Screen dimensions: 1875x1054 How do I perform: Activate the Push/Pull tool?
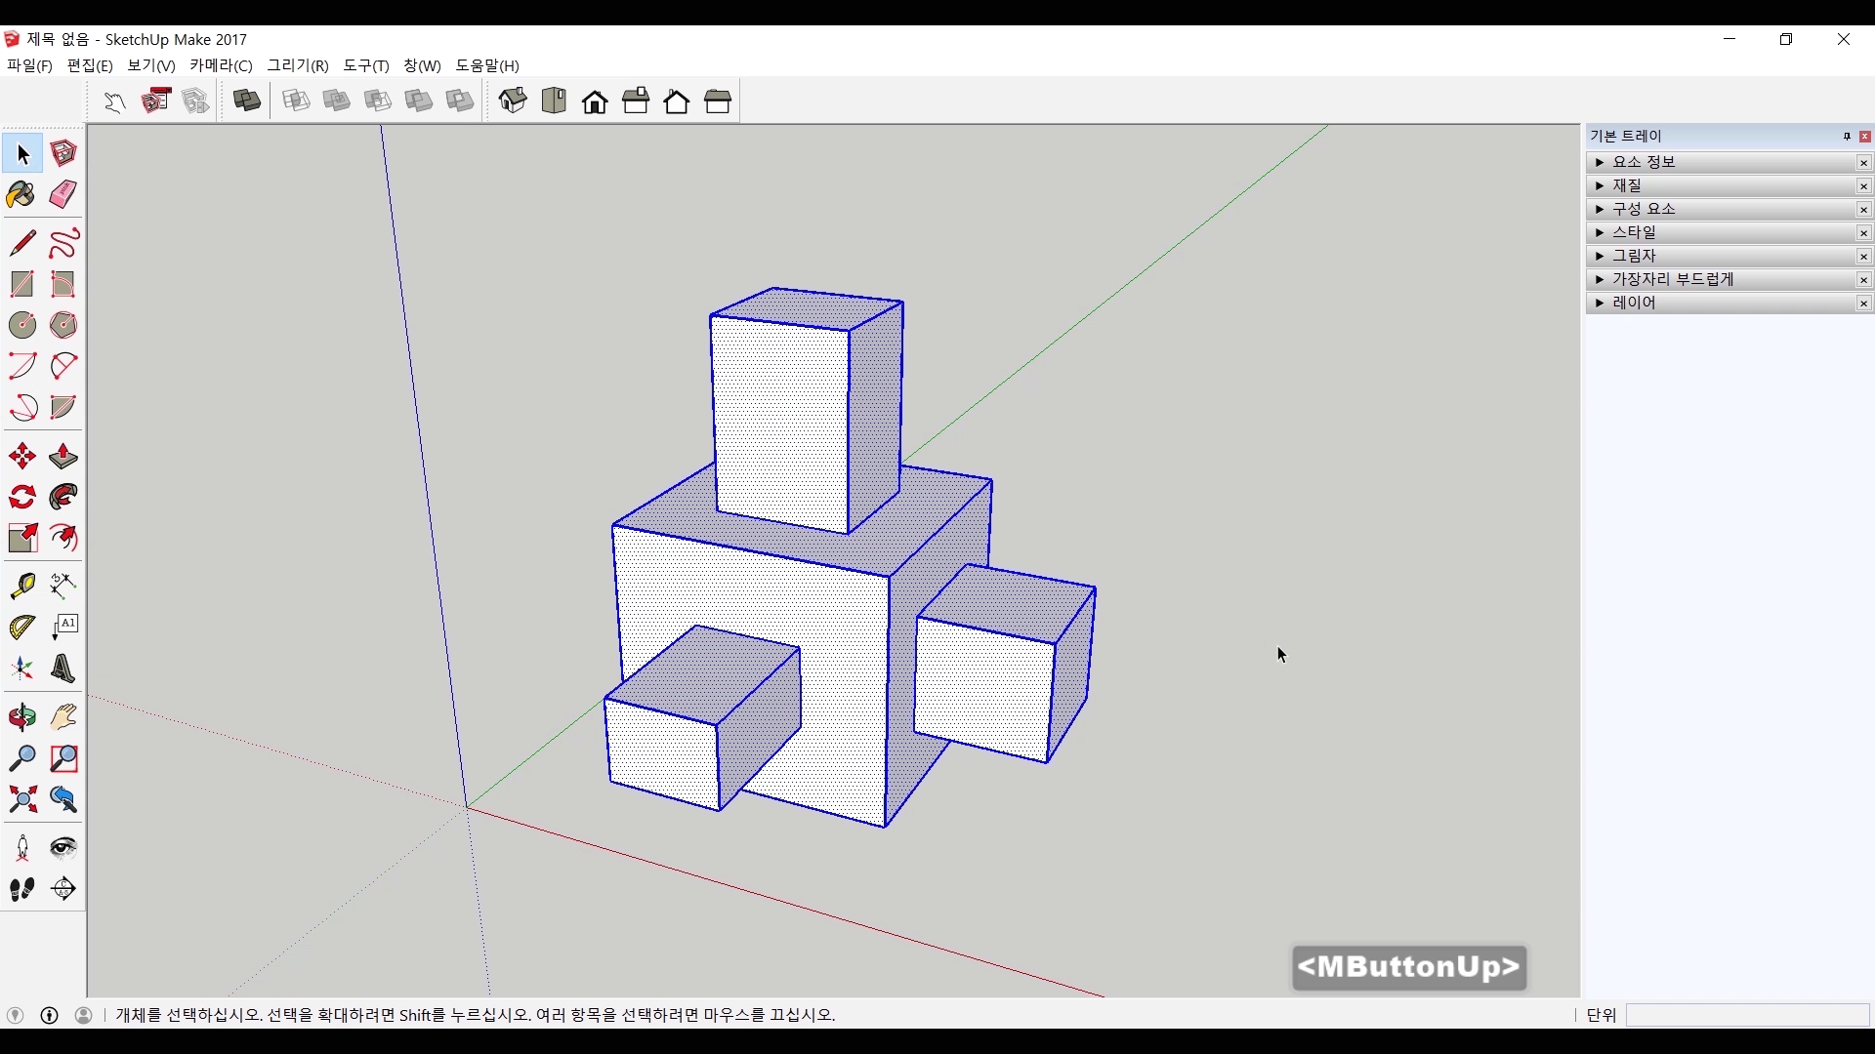[x=63, y=457]
